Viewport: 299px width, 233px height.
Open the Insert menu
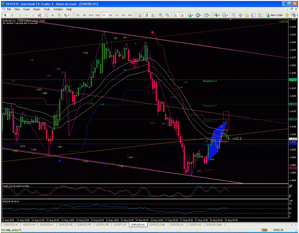[x=26, y=9]
